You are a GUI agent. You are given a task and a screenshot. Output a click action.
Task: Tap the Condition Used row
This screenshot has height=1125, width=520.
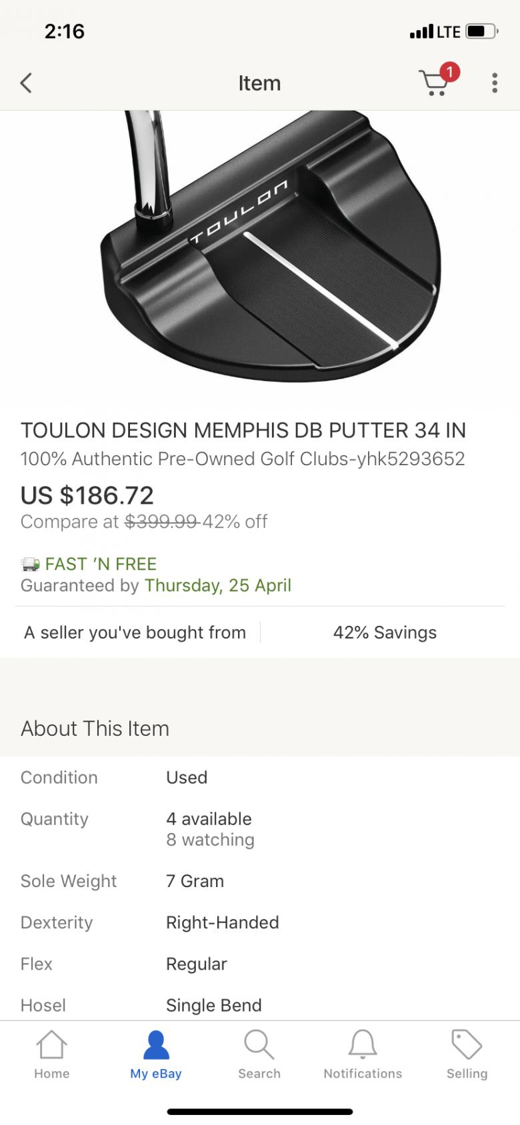click(x=187, y=778)
